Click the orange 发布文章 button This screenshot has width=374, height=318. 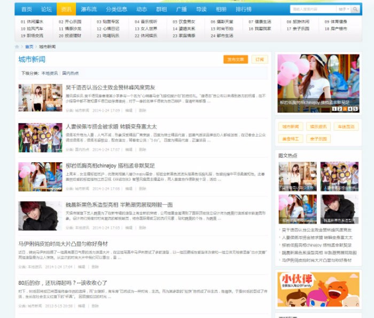point(236,59)
